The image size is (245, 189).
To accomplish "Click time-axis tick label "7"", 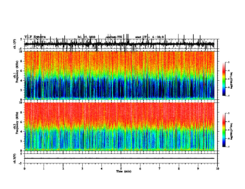I will pyautogui.click(x=160, y=169).
